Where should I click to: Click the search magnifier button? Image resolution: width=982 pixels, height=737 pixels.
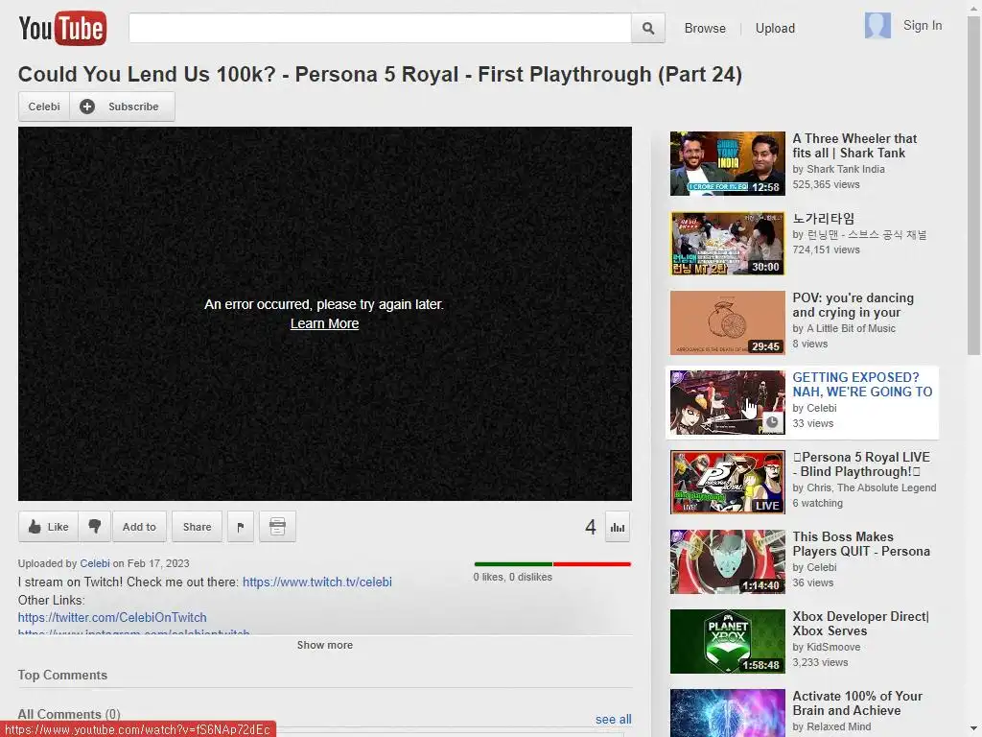[648, 28]
